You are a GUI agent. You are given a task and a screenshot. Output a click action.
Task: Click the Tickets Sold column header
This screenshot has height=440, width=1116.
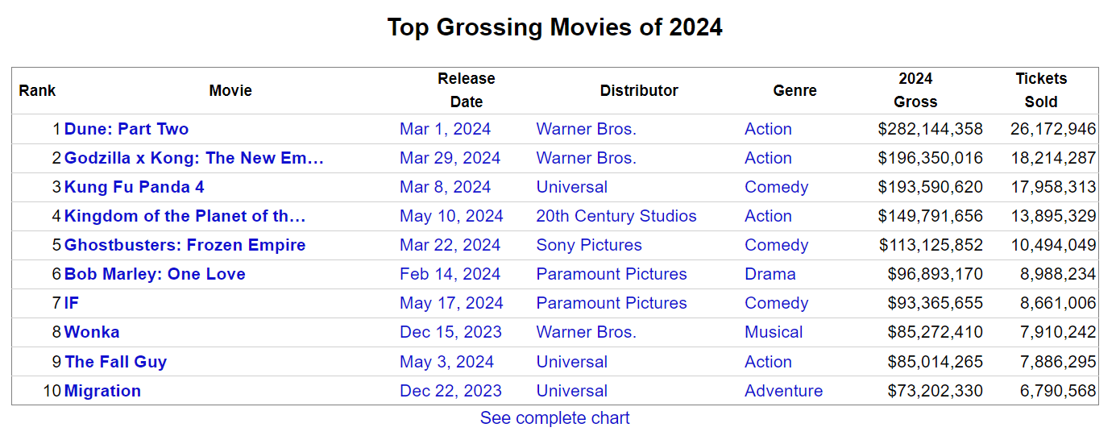1040,90
